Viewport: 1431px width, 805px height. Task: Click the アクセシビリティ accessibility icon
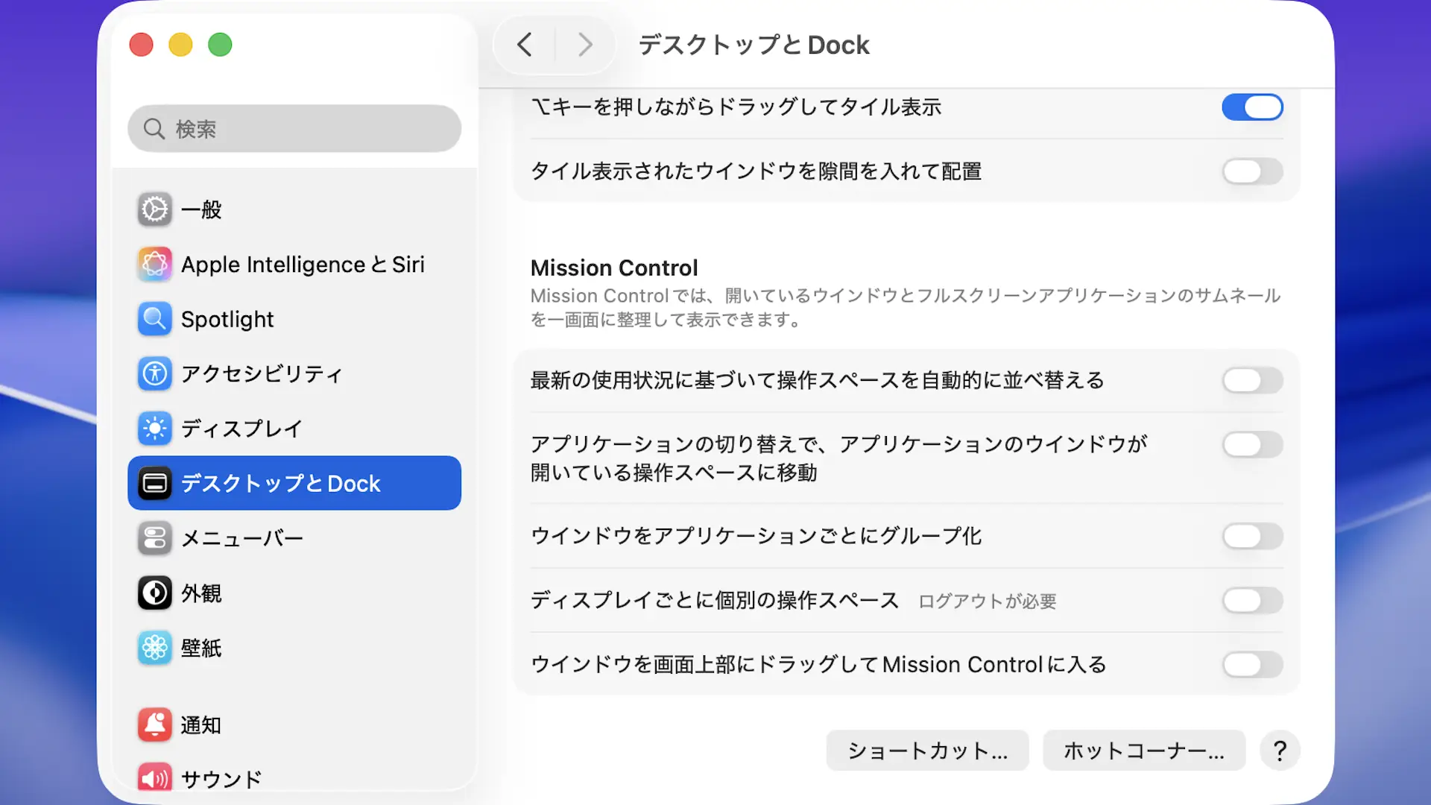pyautogui.click(x=154, y=373)
